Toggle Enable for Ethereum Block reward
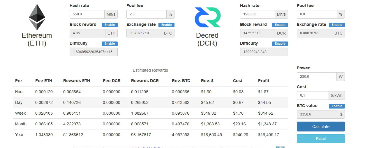Image resolution: width=365 pixels, height=148 pixels. (110, 25)
